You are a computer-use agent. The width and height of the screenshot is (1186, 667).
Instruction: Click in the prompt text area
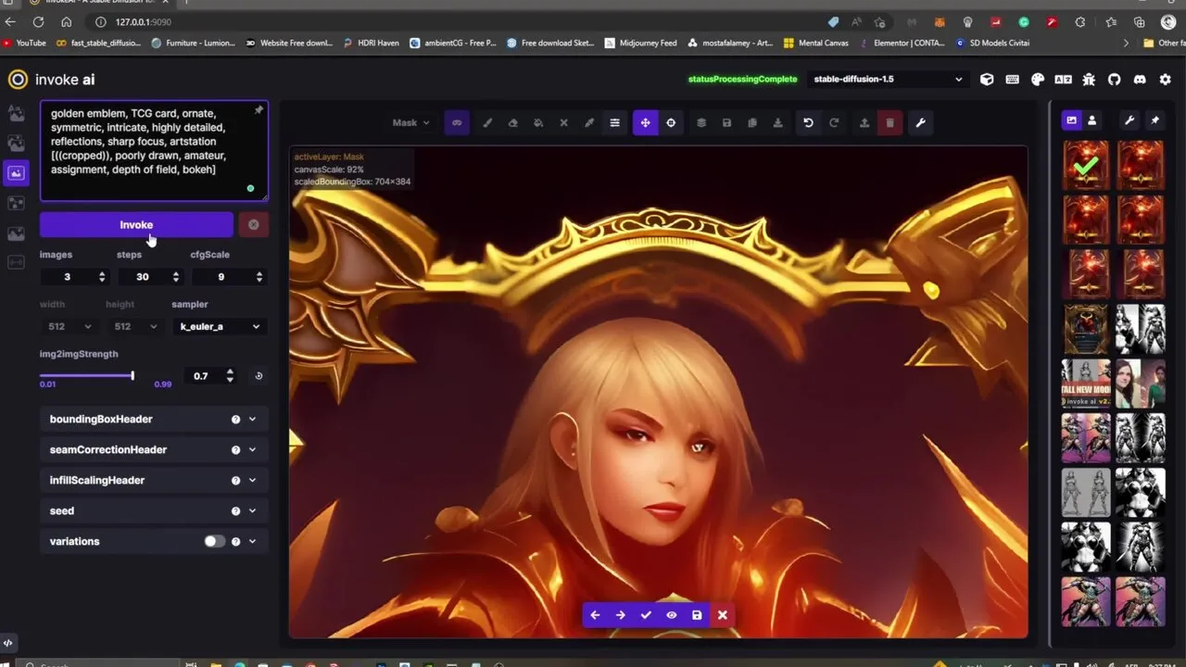pos(154,151)
